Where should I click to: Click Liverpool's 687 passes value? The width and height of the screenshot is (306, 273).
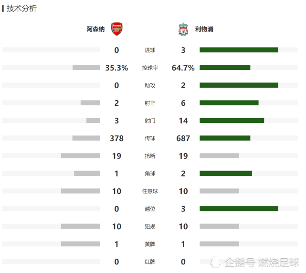tap(183, 139)
